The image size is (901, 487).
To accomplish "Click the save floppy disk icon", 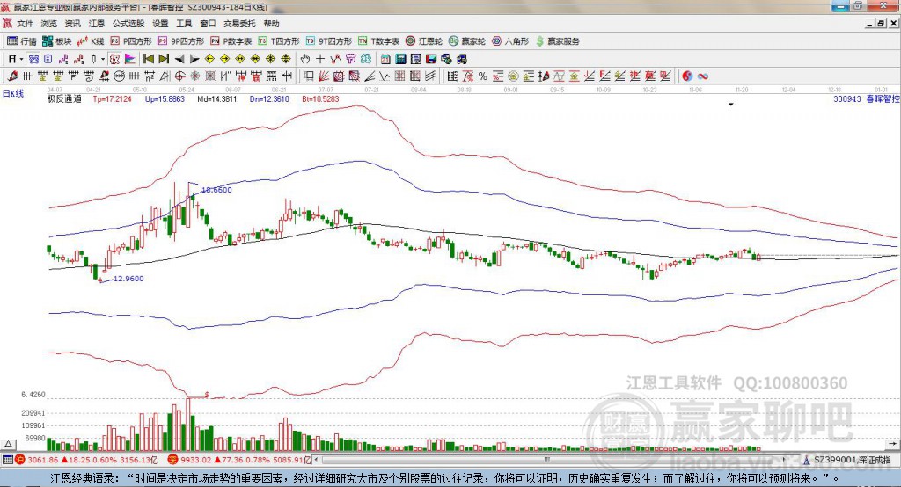I will coord(431,59).
